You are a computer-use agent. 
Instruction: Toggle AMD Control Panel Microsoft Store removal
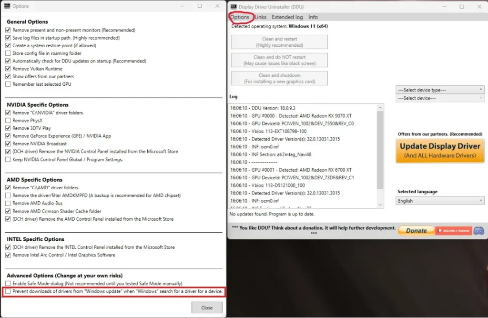pos(8,219)
